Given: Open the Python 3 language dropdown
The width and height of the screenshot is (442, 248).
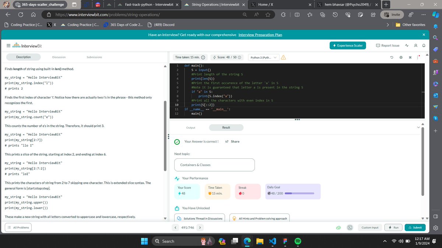Looking at the screenshot, I should [x=263, y=57].
